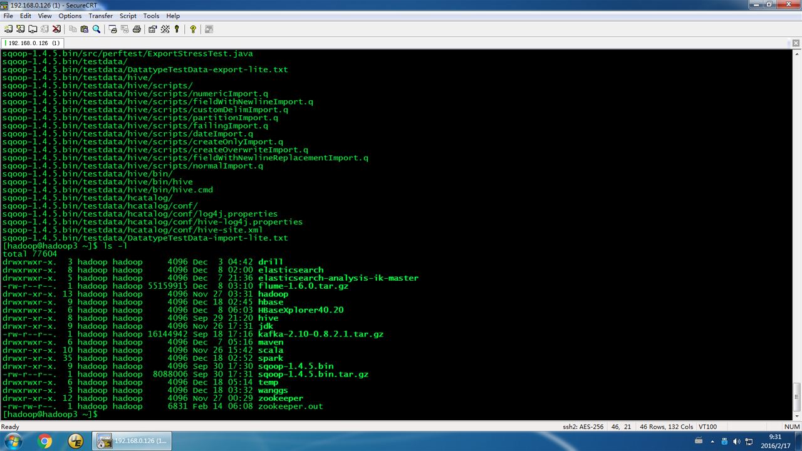802x451 pixels.
Task: Click the Quick Connect toolbar icon
Action: 20,29
